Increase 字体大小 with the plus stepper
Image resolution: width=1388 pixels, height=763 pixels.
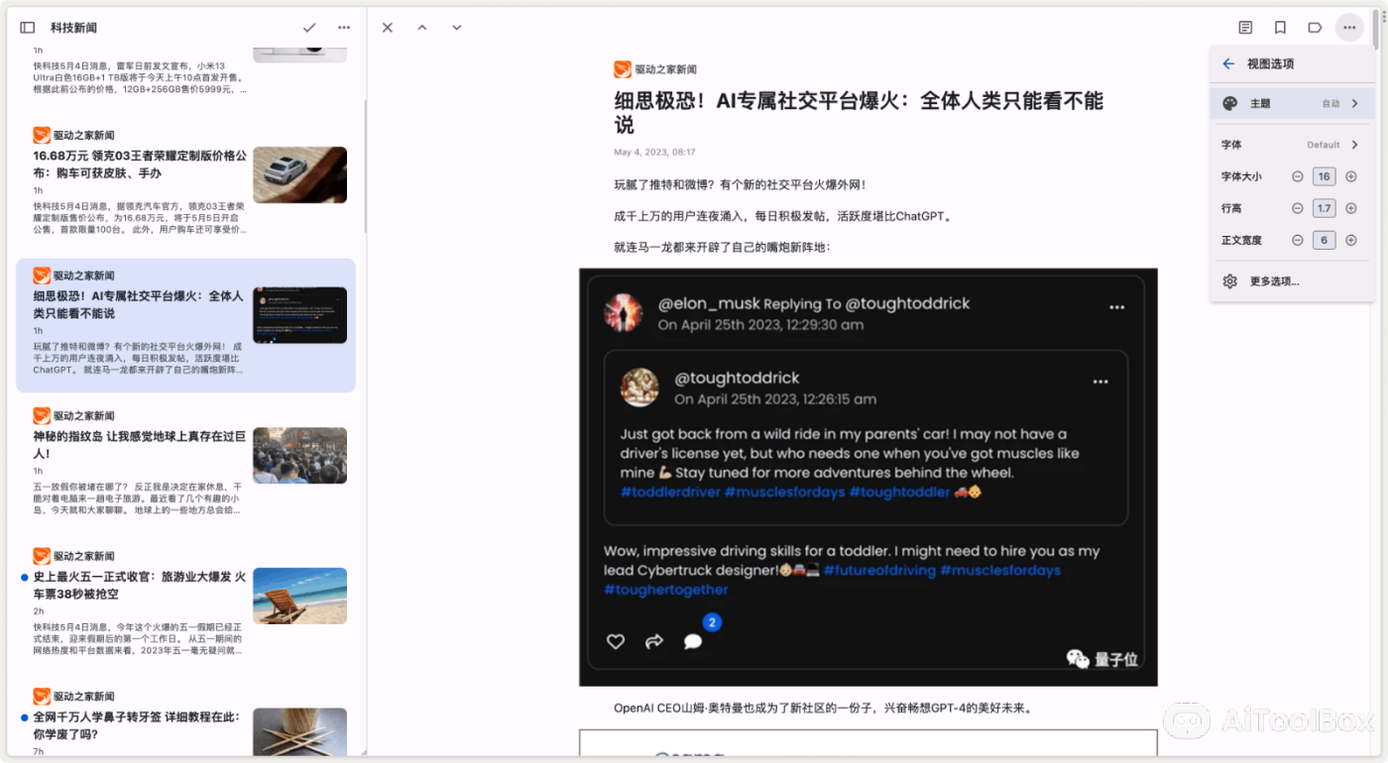1351,175
